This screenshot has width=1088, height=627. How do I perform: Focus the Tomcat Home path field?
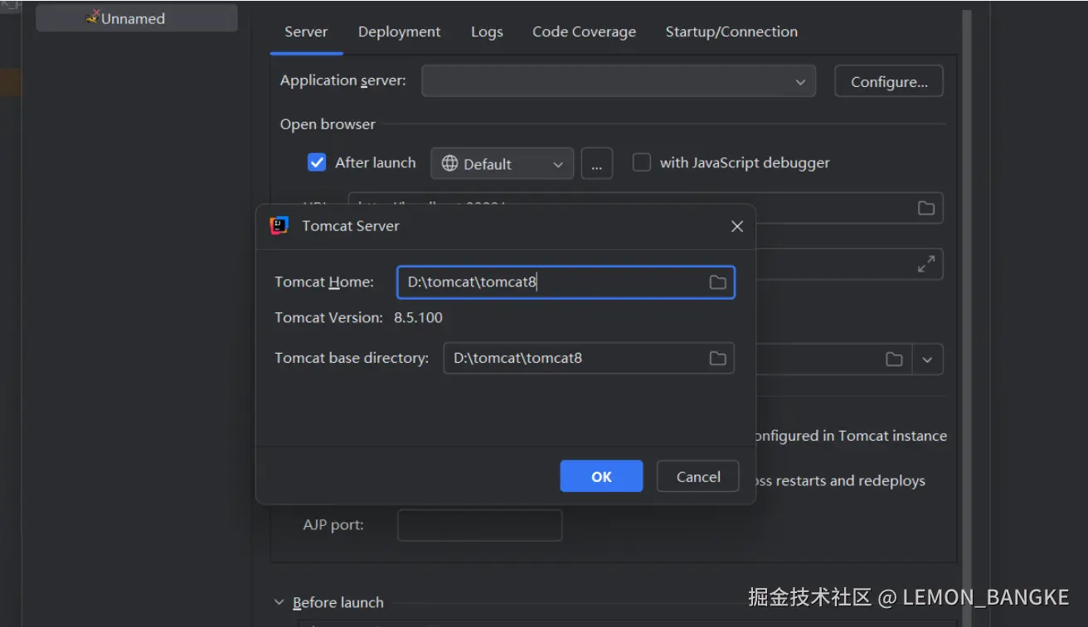566,282
